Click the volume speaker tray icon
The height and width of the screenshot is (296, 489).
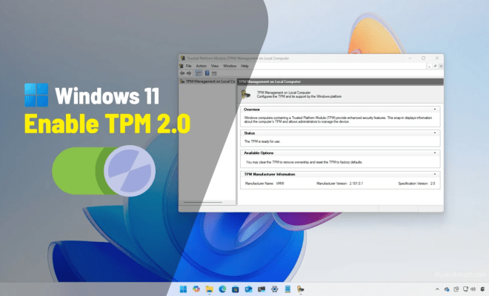tap(473, 289)
